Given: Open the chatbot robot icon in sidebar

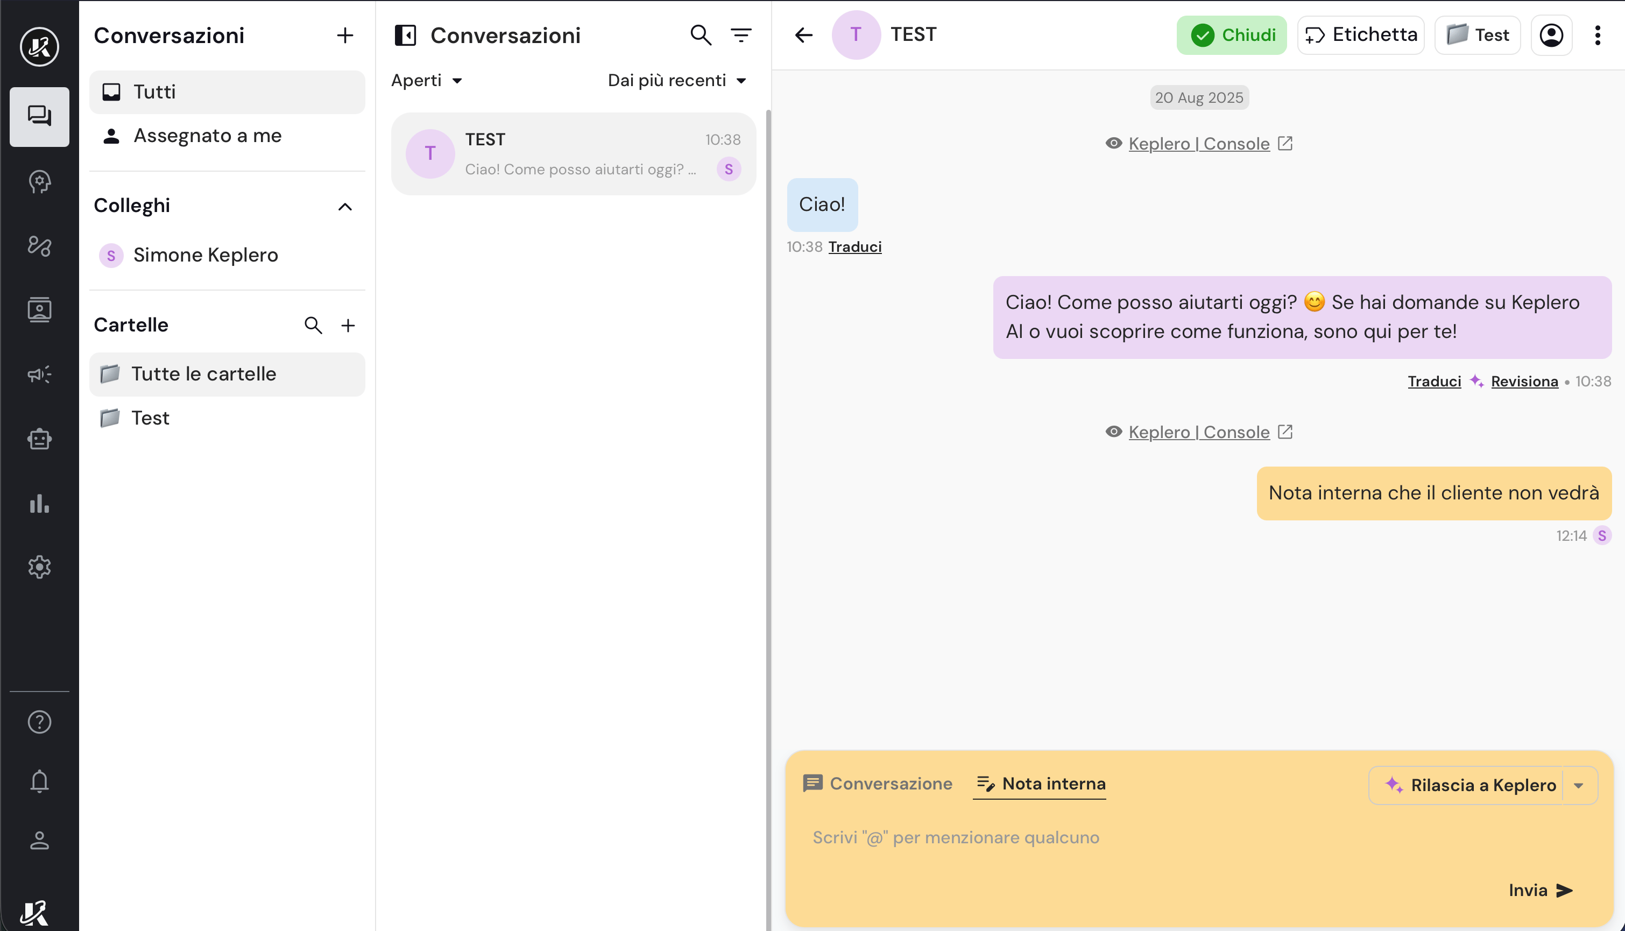Looking at the screenshot, I should (x=39, y=439).
